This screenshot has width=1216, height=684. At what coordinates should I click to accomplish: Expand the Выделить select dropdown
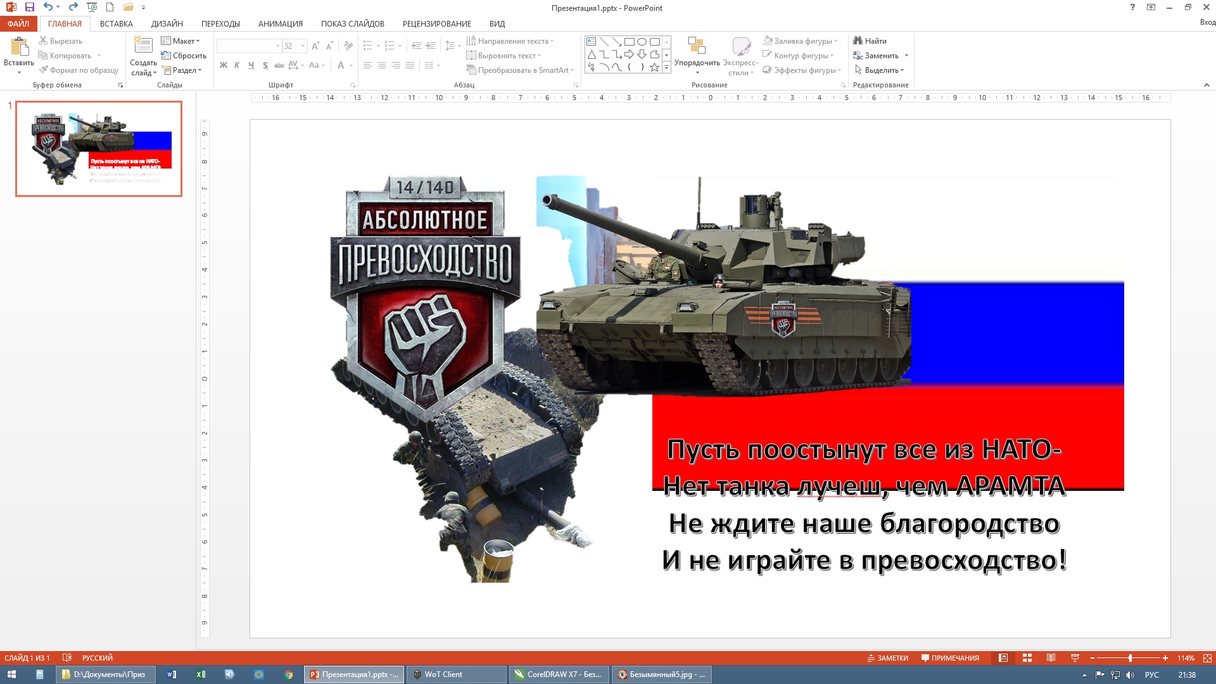pyautogui.click(x=879, y=70)
